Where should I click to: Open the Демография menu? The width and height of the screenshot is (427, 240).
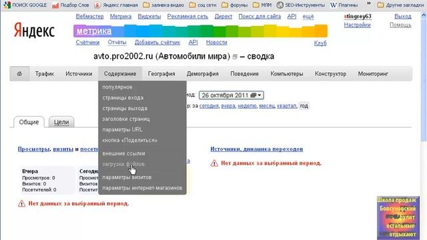pyautogui.click(x=203, y=74)
